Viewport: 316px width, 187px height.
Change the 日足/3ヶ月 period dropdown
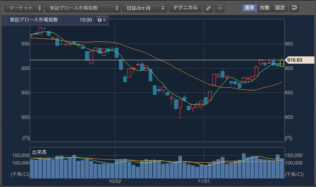(x=145, y=8)
